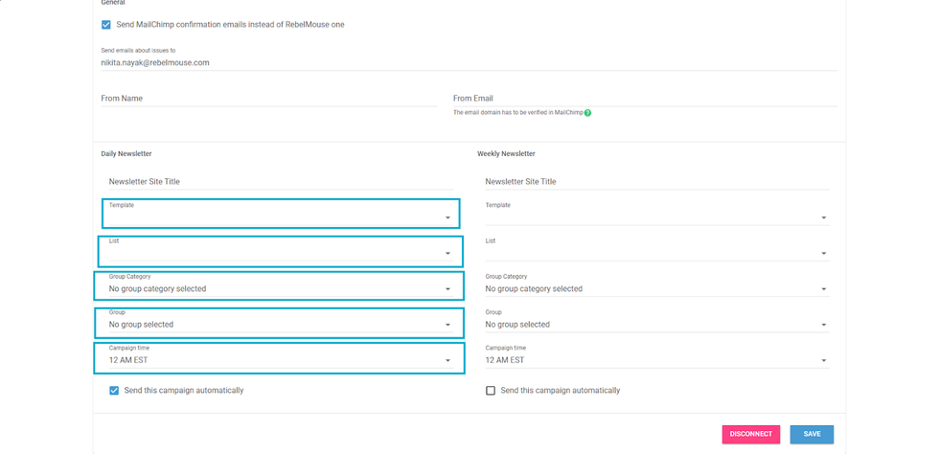Expand Daily Newsletter Group Category dropdown
This screenshot has width=939, height=454.
pyautogui.click(x=279, y=288)
